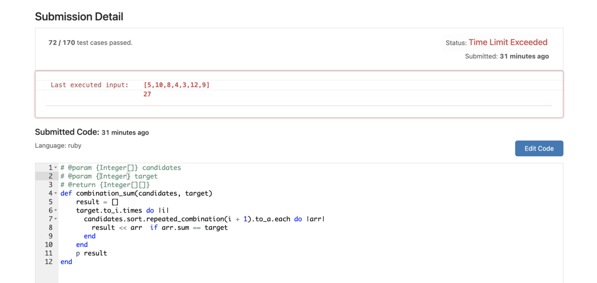597x283 pixels.
Task: Collapse the fold arrow on line 4
Action: [56, 194]
